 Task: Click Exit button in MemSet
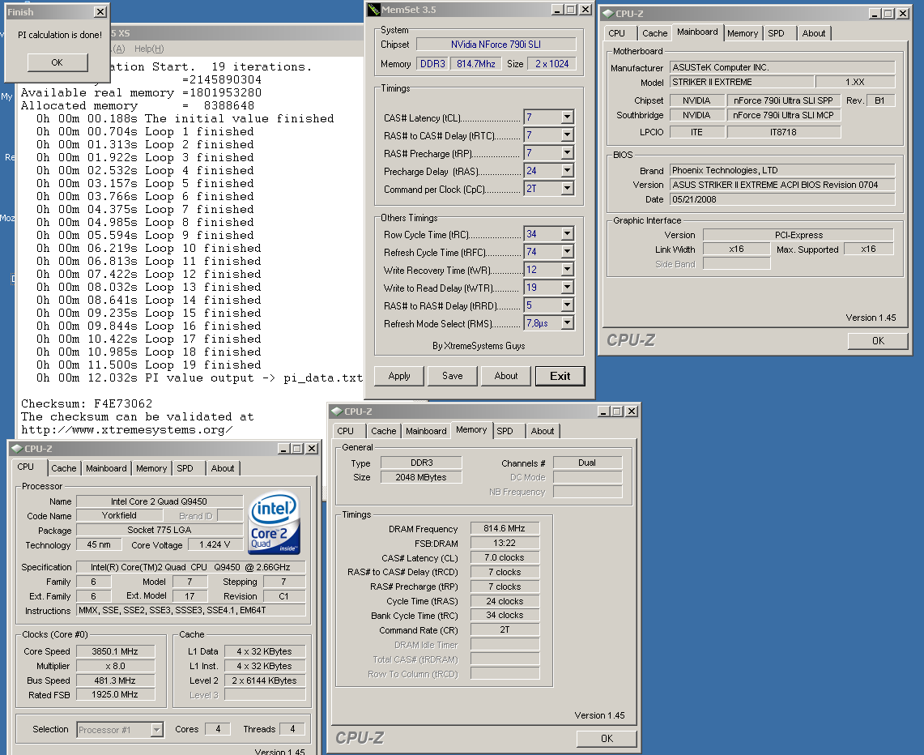(560, 376)
